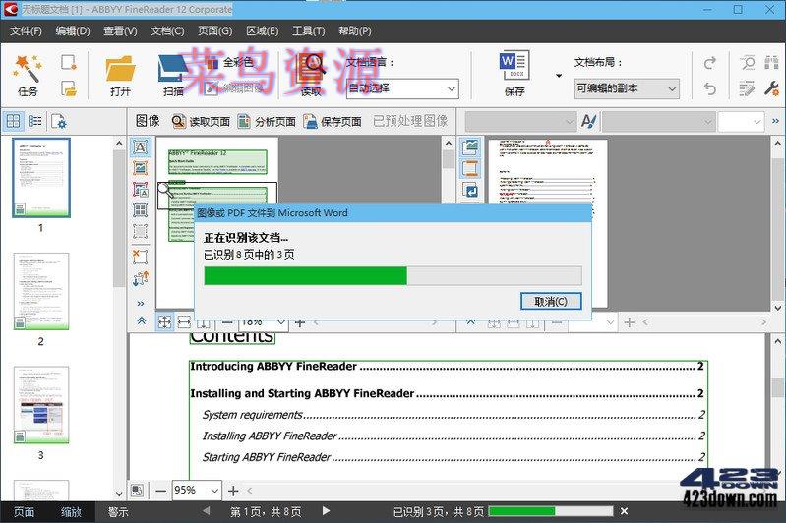The image size is (786, 523).
Task: Click the find magnifier icon near redo
Action: 747,63
